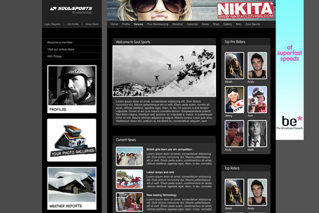
Task: Open Andy's portrait next to Sarah in Top Pro Riders
Action: (257, 65)
